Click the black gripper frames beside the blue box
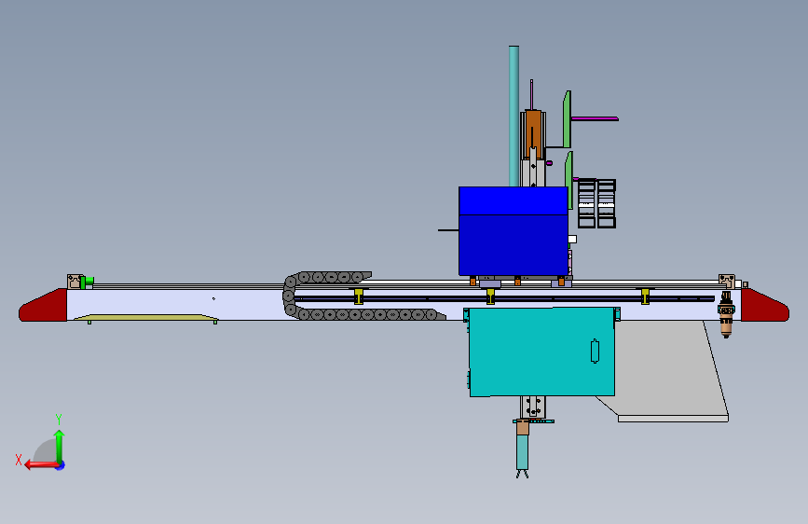808x524 pixels. 596,203
